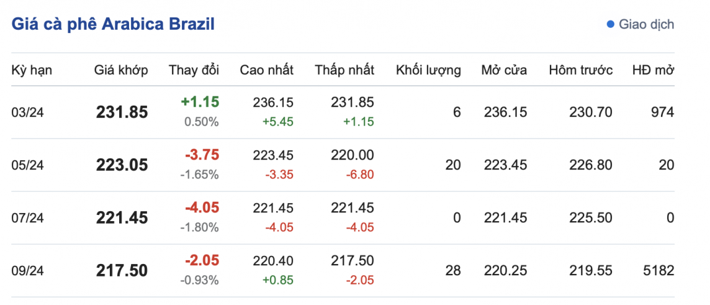The height and width of the screenshot is (305, 710).
Task: Click the Mở cửa column header
Action: [504, 70]
